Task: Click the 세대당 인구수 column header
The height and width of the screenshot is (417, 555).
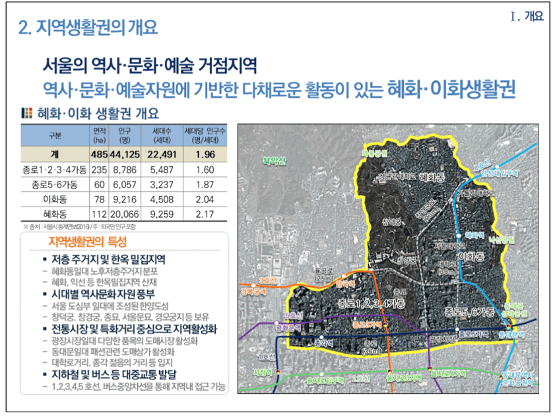Action: [x=205, y=135]
